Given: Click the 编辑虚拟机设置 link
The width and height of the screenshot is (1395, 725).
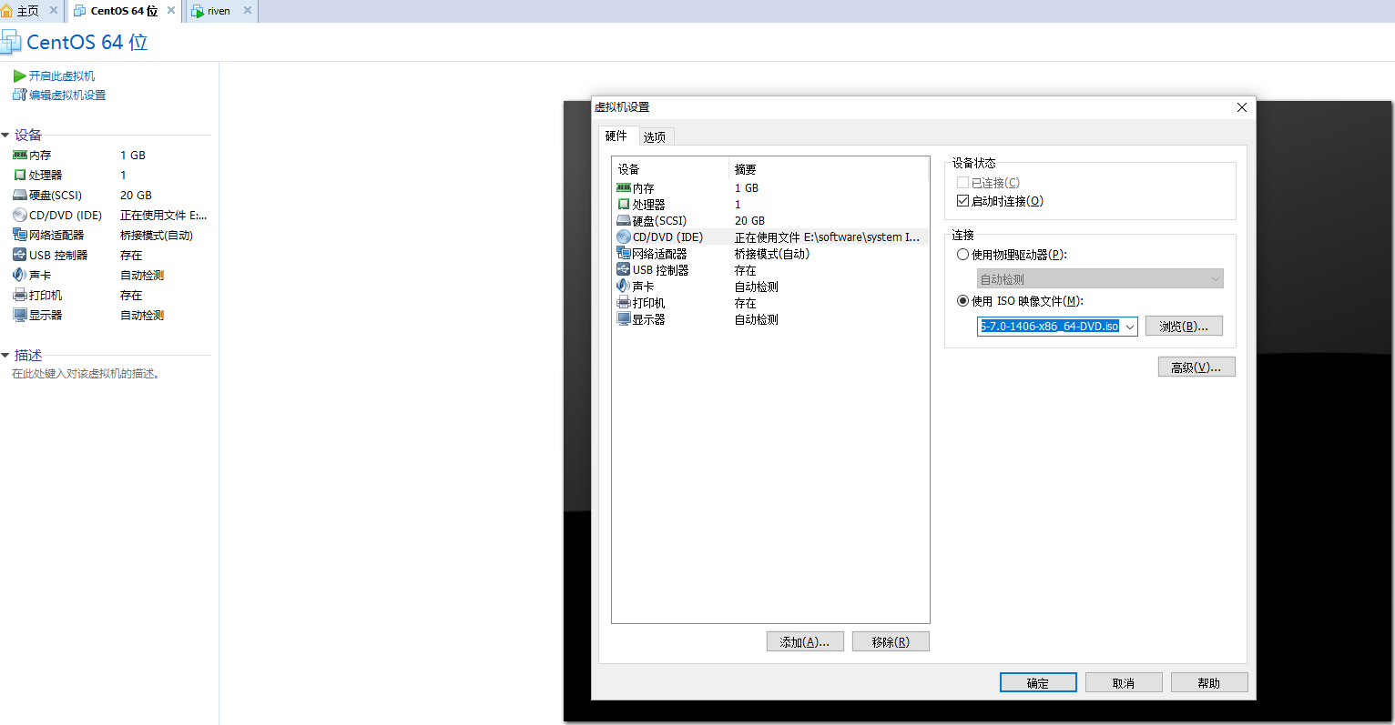Looking at the screenshot, I should pyautogui.click(x=67, y=96).
